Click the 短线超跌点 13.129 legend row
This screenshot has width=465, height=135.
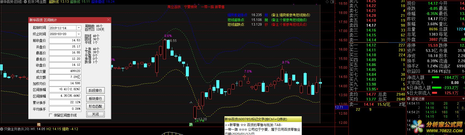pos(267,24)
